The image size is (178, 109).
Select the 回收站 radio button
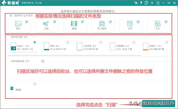pyautogui.click(x=35, y=84)
